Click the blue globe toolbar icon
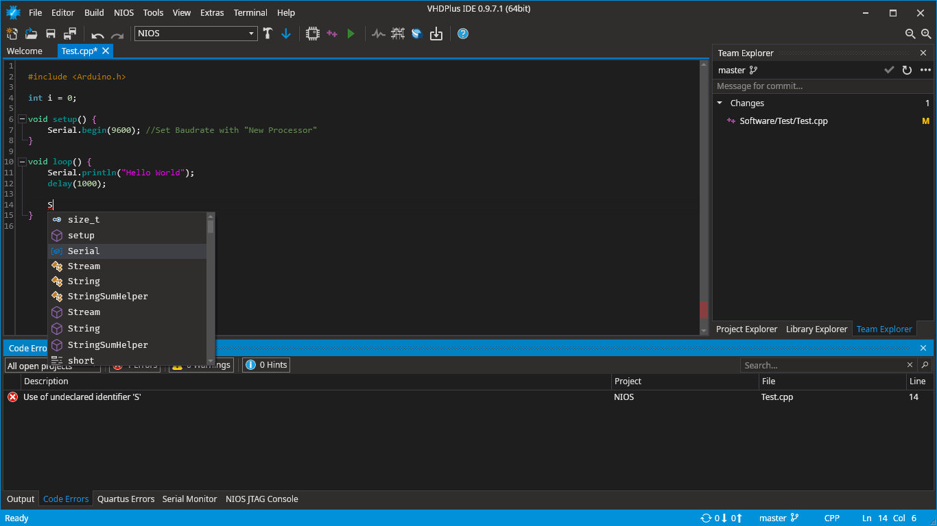This screenshot has width=937, height=526. [x=416, y=34]
